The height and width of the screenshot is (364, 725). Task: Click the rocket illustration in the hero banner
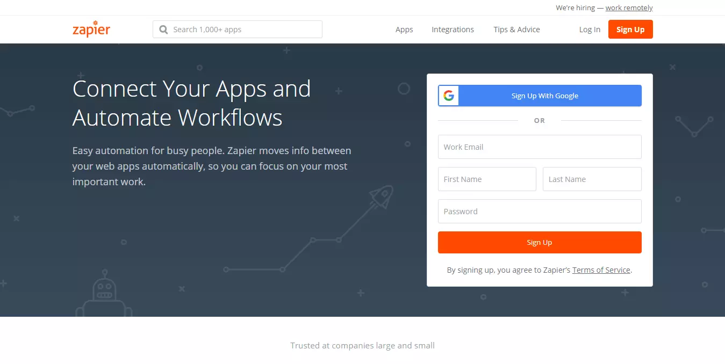click(x=381, y=197)
